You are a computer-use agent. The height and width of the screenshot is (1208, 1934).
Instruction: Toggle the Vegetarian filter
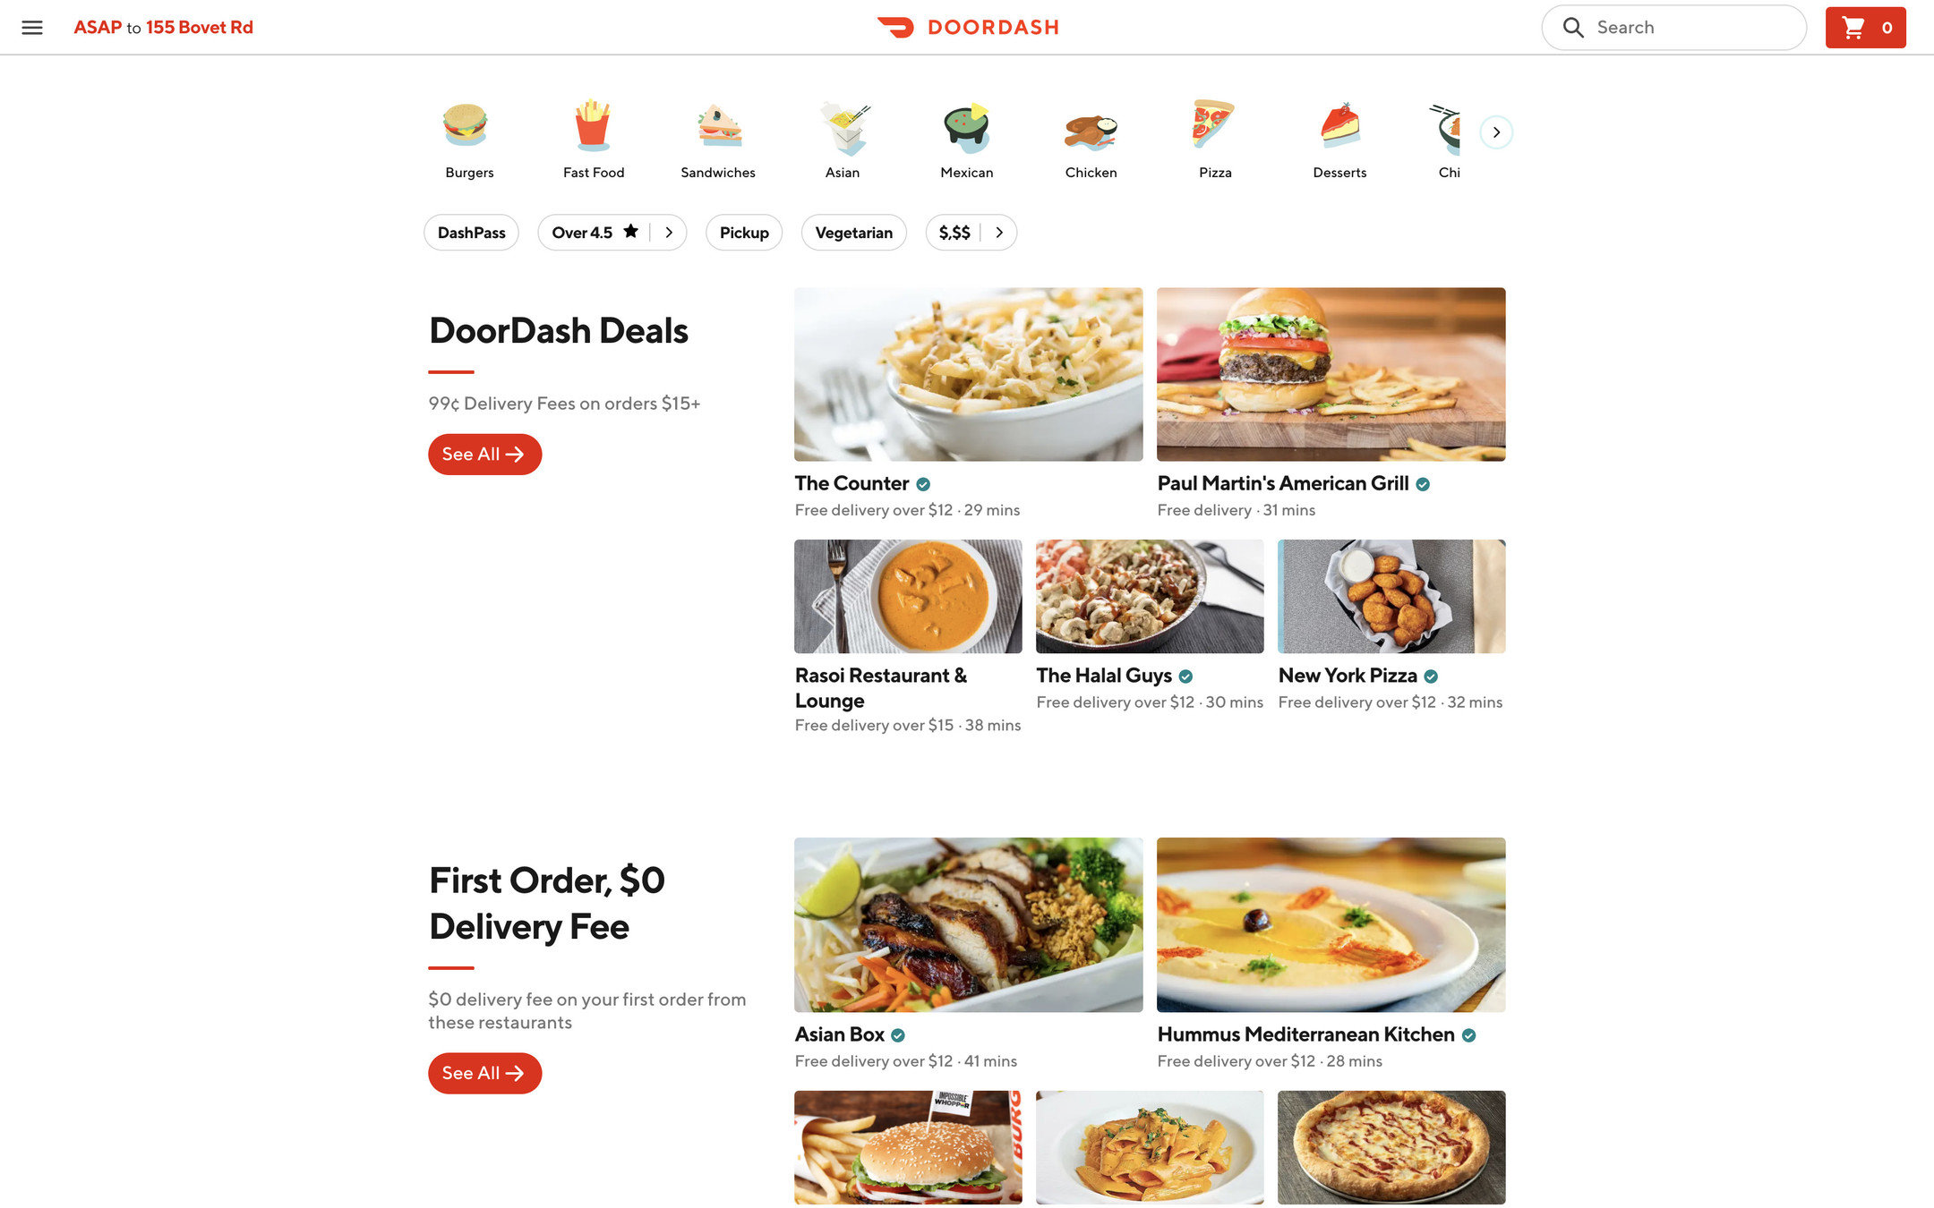(x=853, y=233)
